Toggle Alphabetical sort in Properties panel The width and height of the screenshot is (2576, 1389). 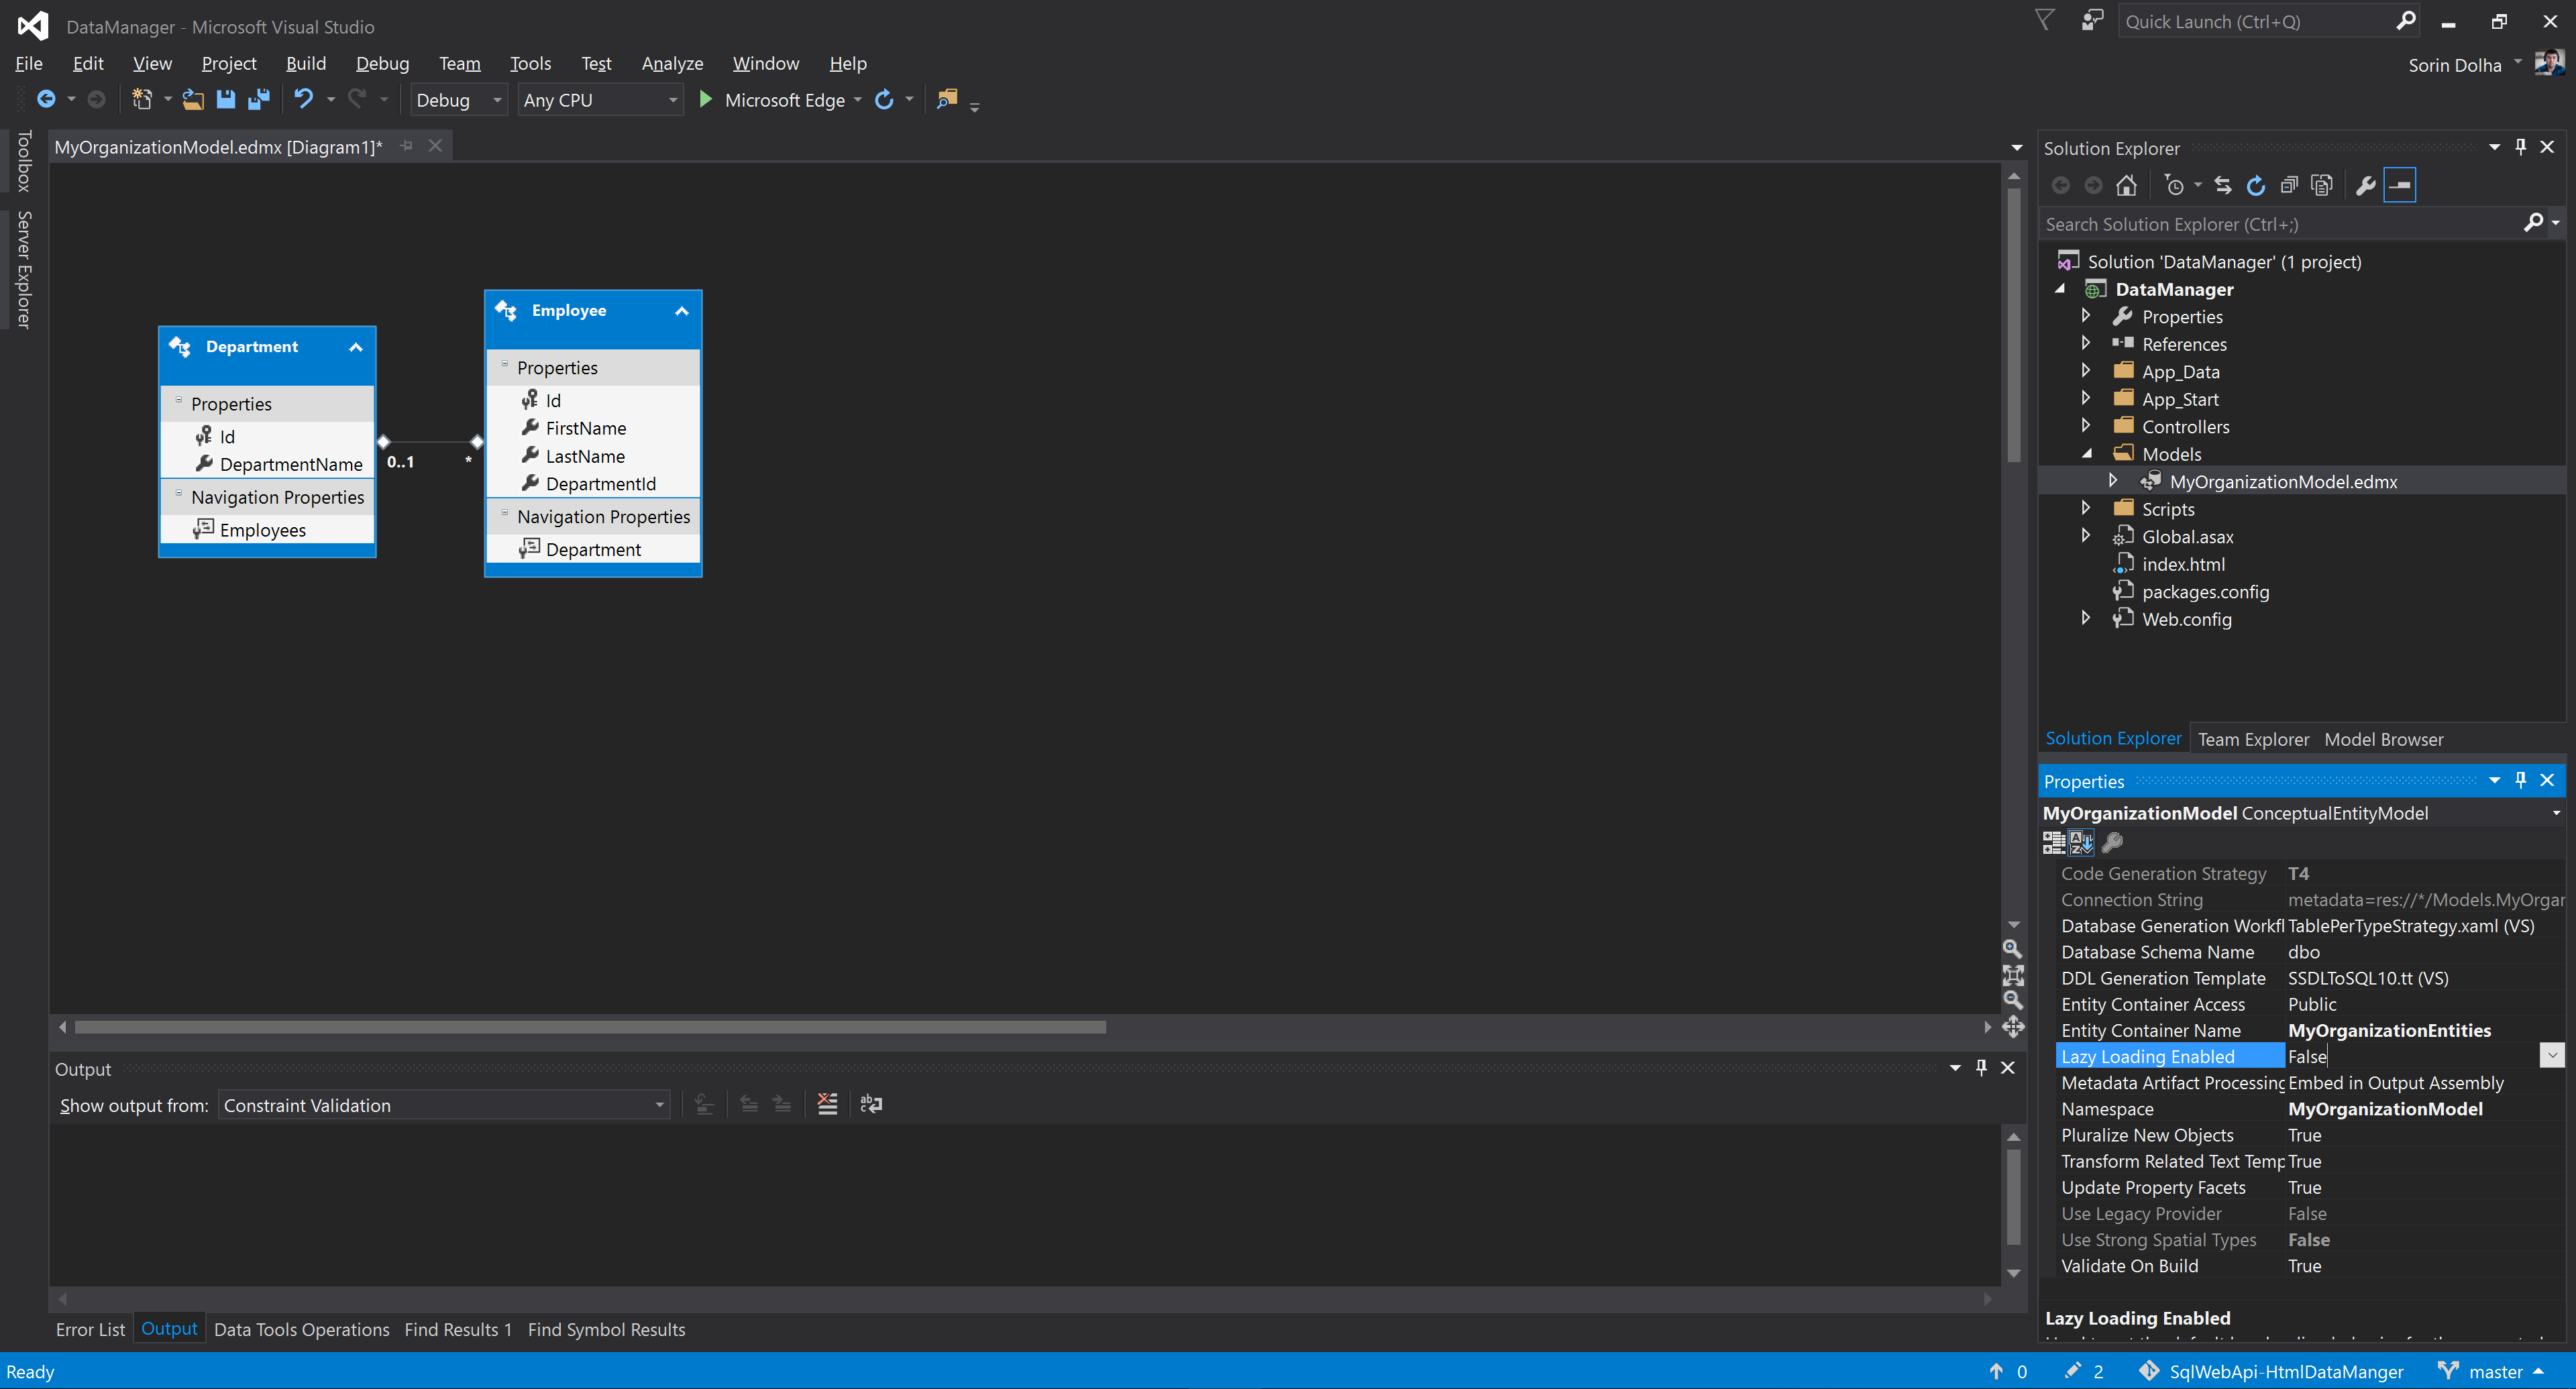2081,842
